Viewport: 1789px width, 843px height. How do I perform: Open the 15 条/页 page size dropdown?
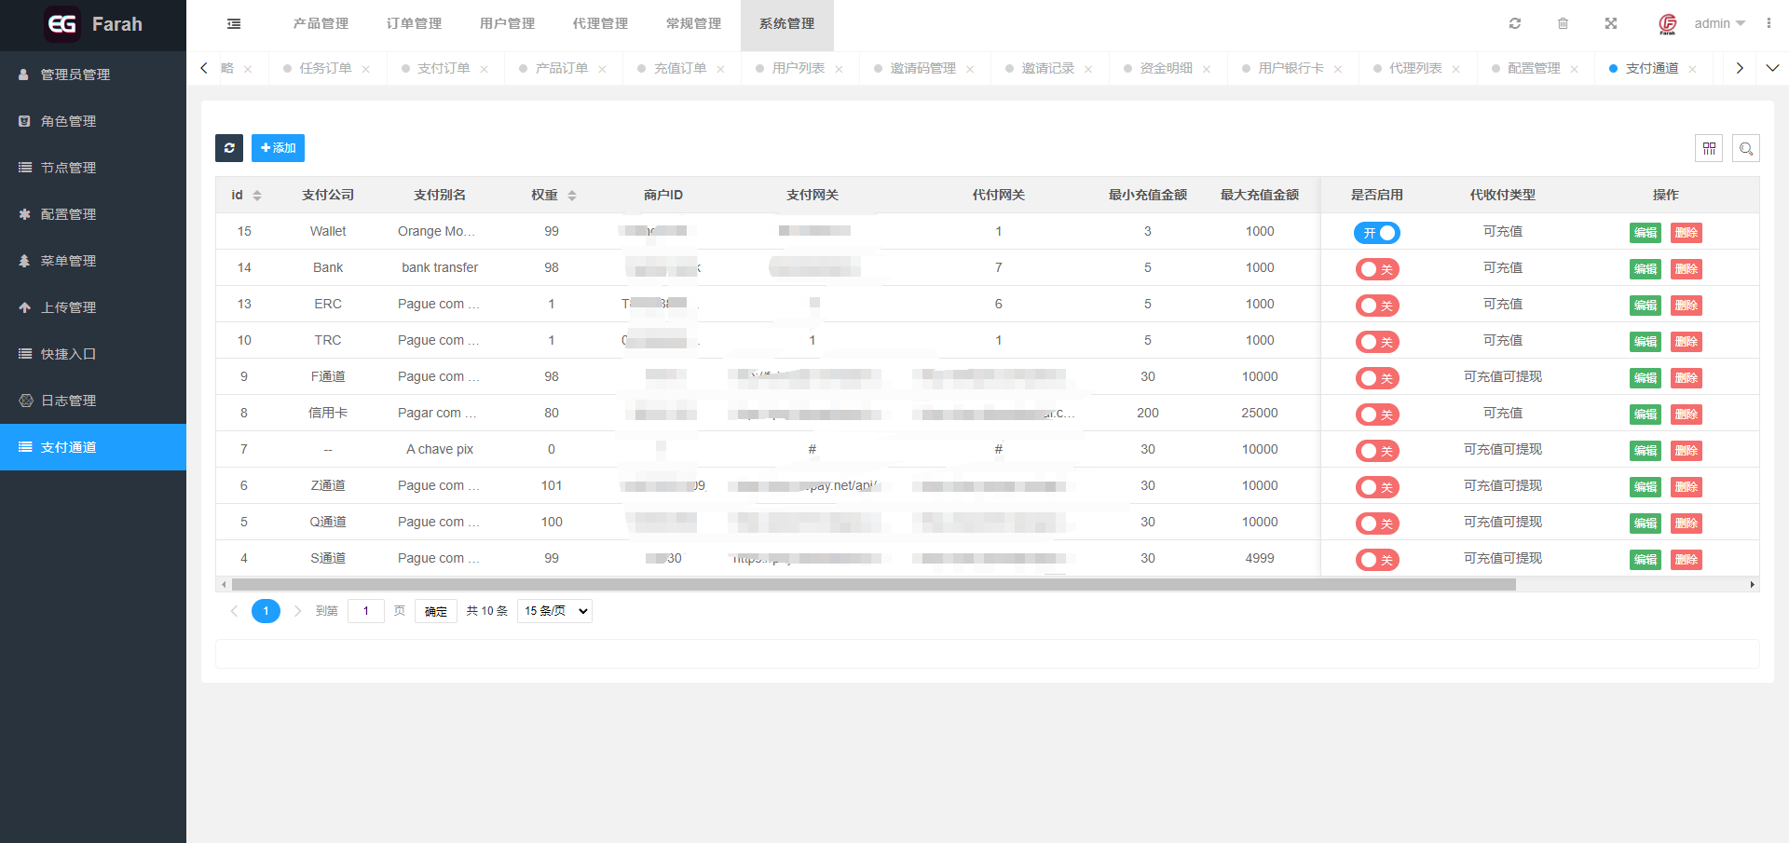coord(554,611)
